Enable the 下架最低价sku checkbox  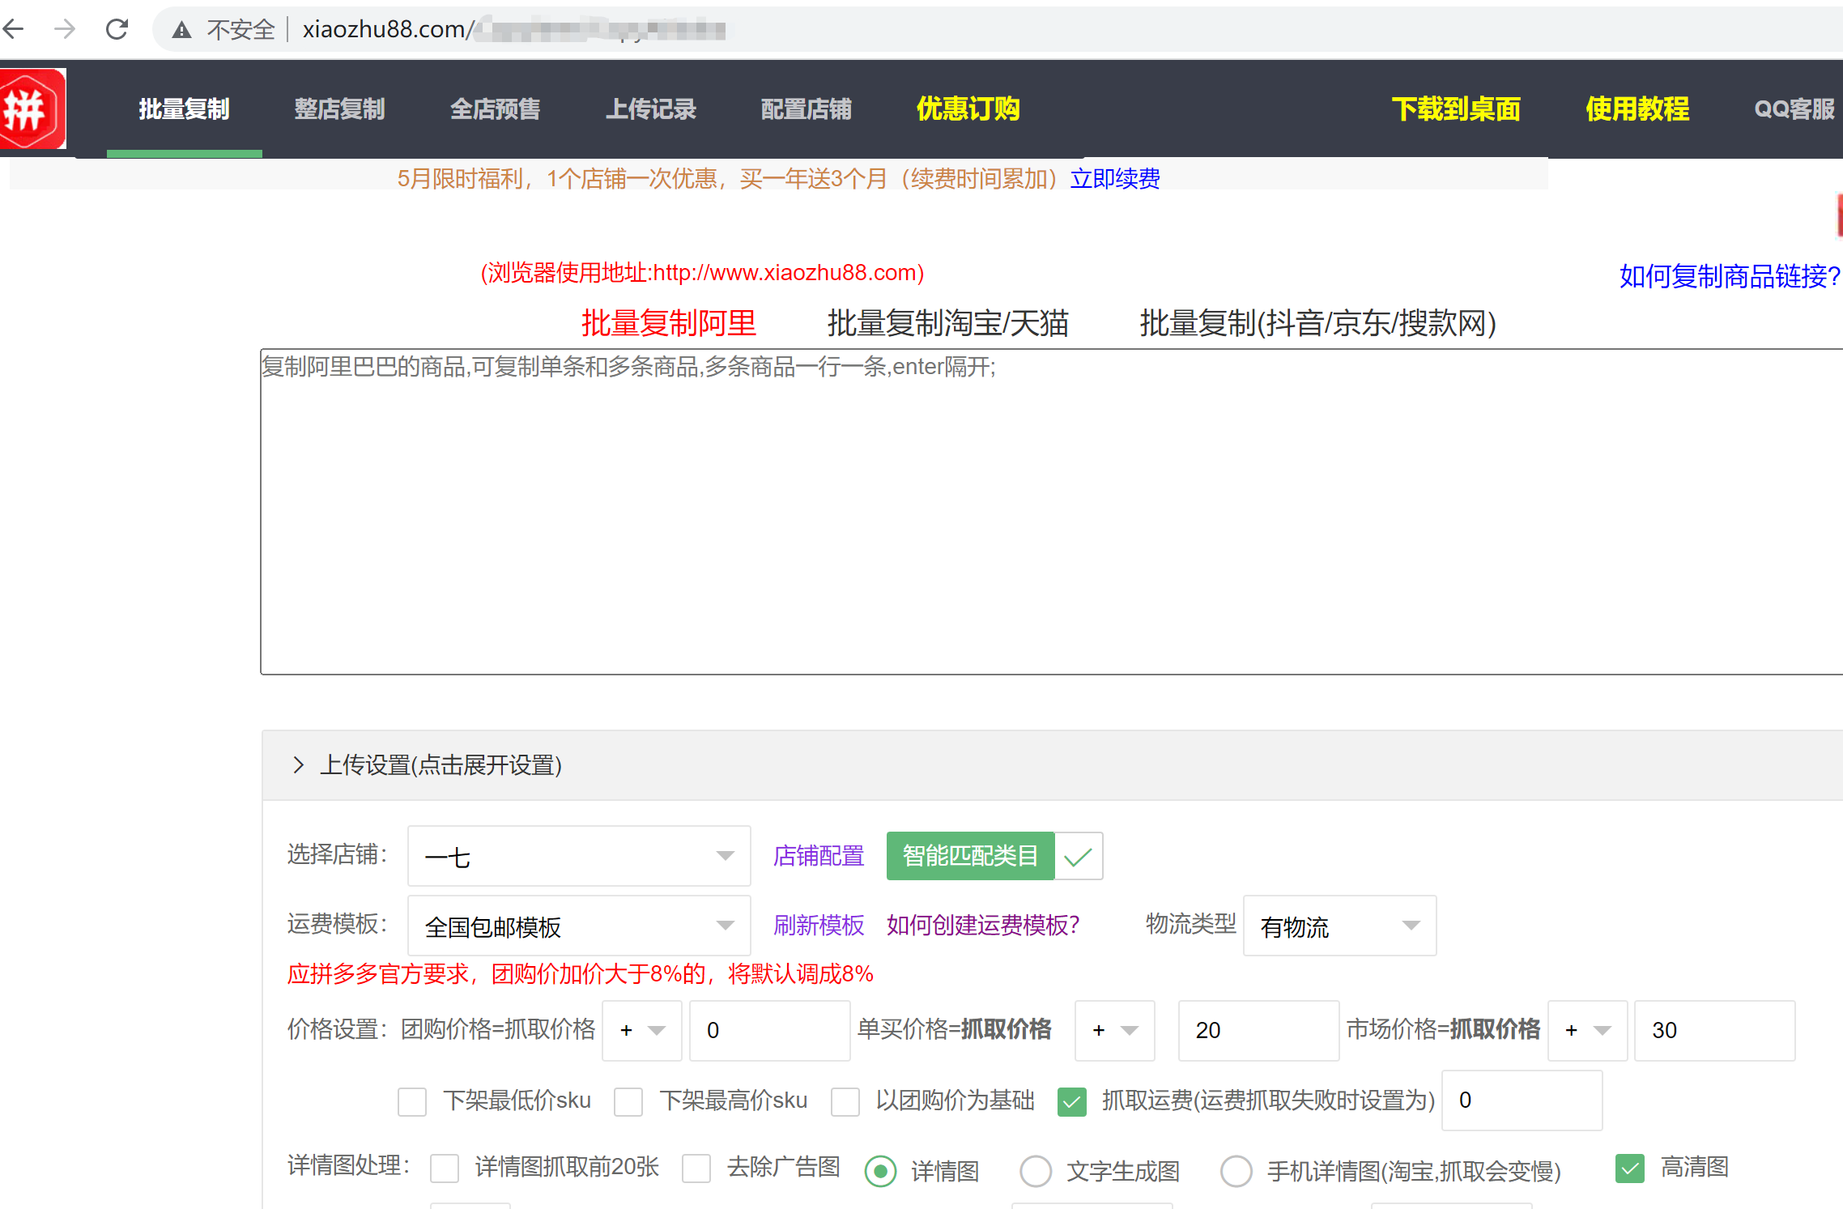[412, 1101]
